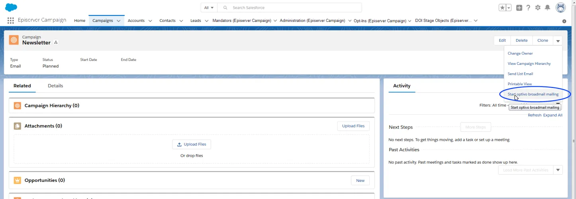Open Opt-Ins (Episerver Campaign) tab
The width and height of the screenshot is (576, 199).
pyautogui.click(x=380, y=21)
